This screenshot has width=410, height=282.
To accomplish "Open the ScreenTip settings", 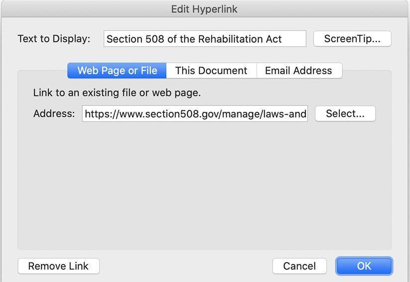I will pyautogui.click(x=352, y=39).
